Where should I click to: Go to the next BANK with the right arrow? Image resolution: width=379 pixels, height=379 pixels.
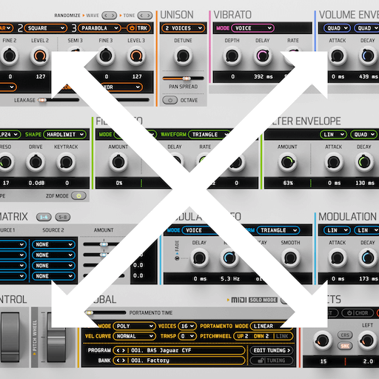[x=123, y=360]
